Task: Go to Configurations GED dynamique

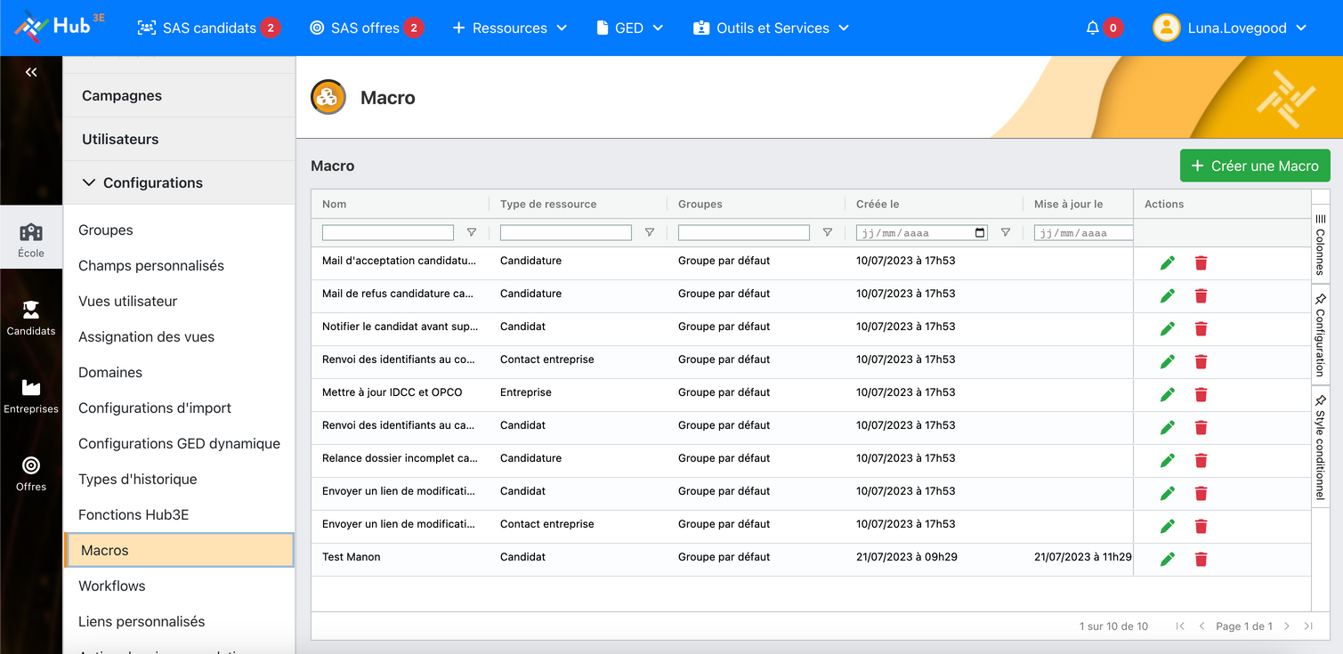Action: click(x=180, y=443)
